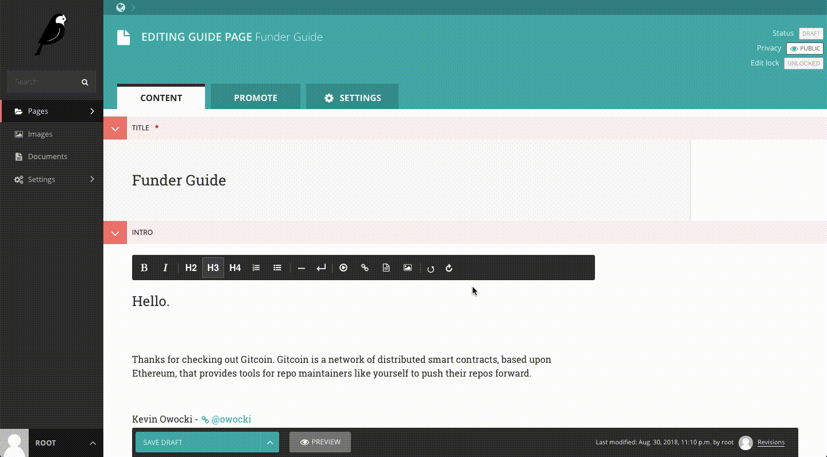Open the Revisions link
The image size is (827, 457).
[x=771, y=442]
